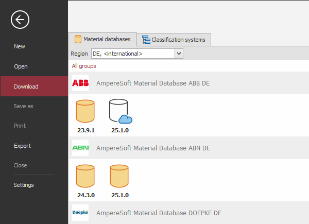The height and width of the screenshot is (224, 309).
Task: Open Settings from the side menu
Action: pyautogui.click(x=24, y=185)
